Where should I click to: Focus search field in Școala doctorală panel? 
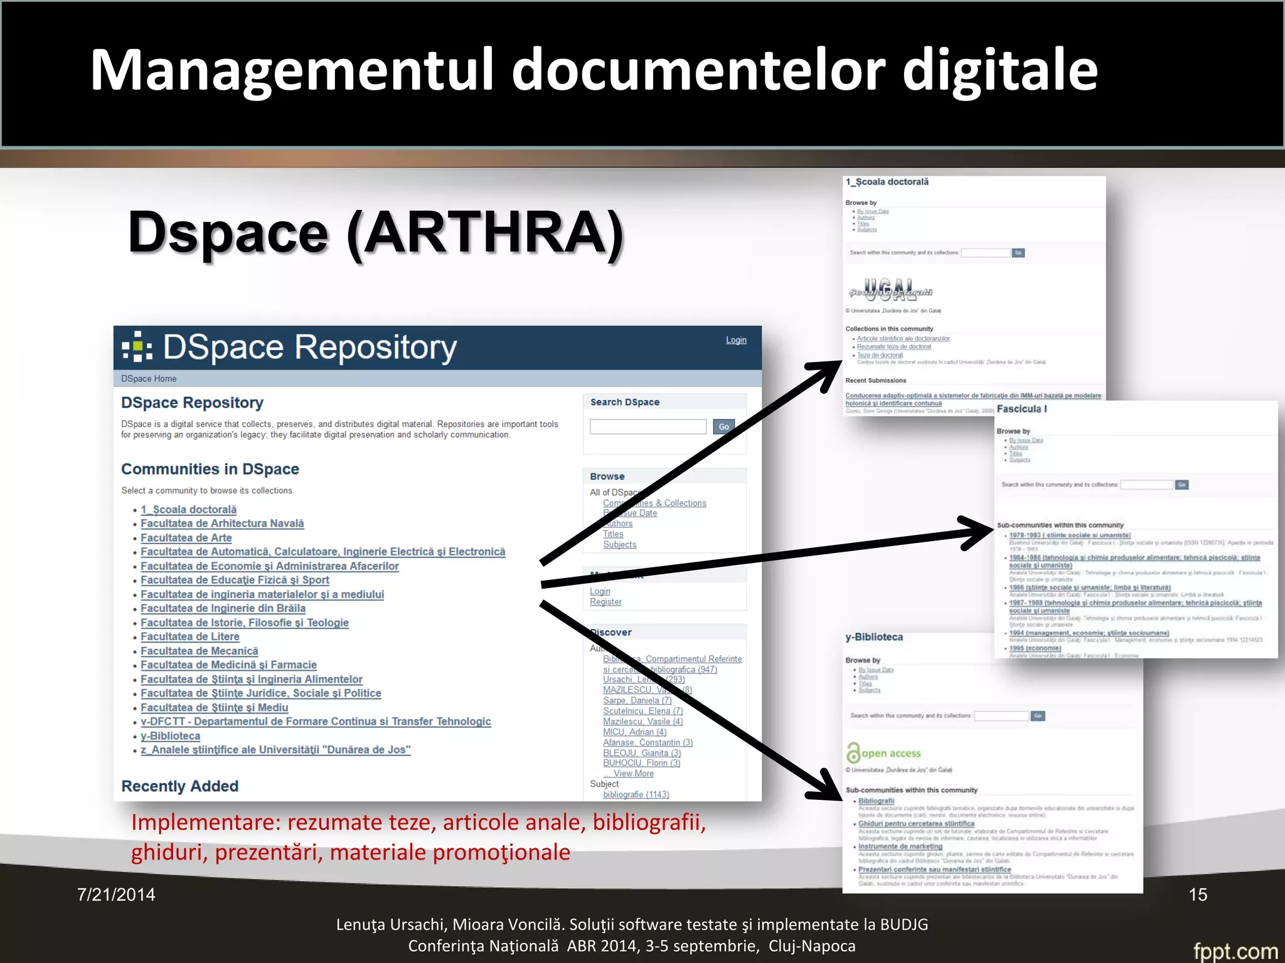tap(986, 253)
